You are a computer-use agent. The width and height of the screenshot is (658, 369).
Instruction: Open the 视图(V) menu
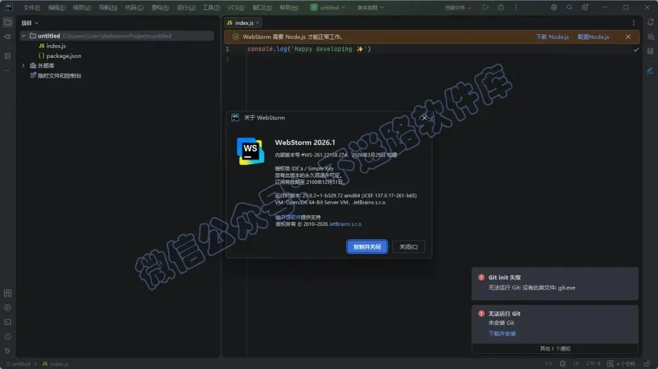[x=82, y=7]
